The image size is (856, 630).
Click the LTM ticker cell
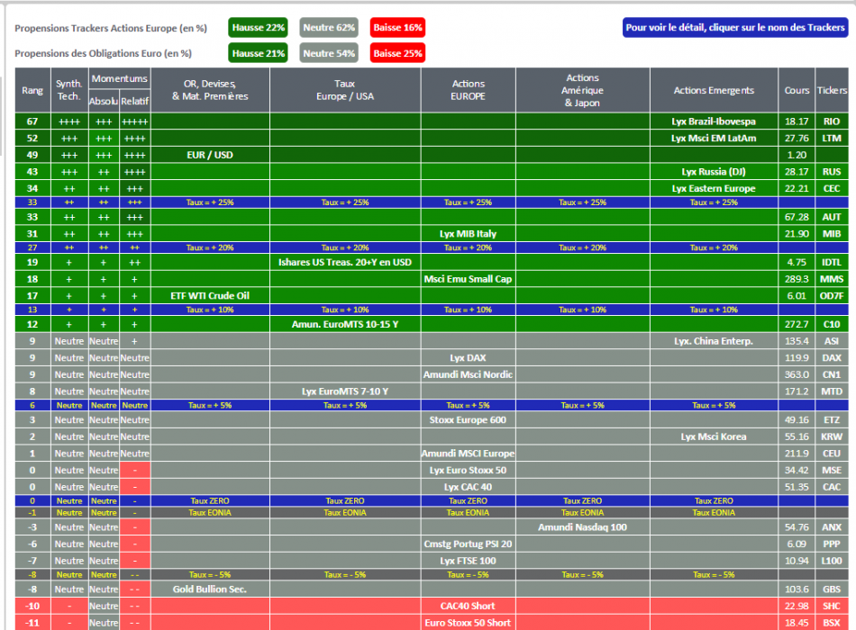[832, 139]
